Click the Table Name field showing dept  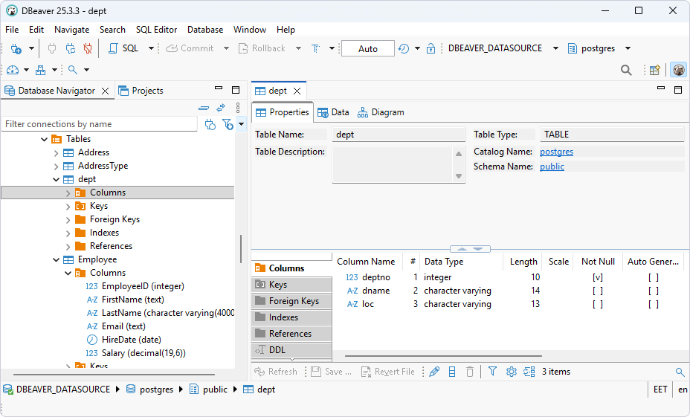pyautogui.click(x=399, y=135)
